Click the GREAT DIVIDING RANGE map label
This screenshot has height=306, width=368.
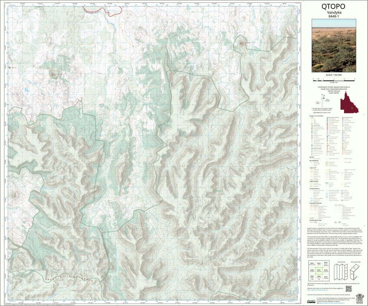pos(69,278)
